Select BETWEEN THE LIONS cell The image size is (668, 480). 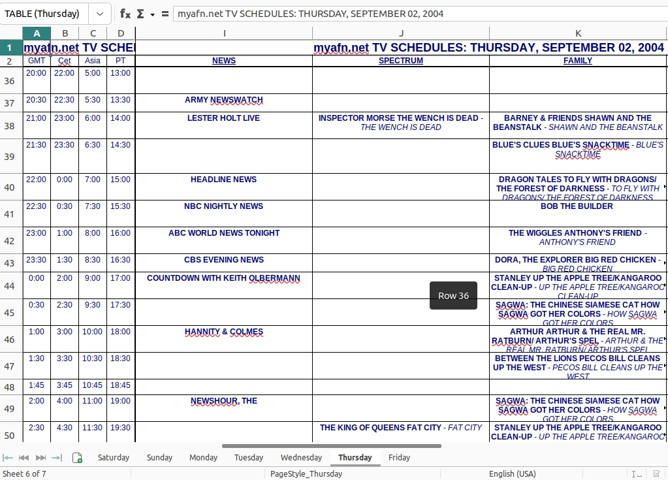pos(578,366)
